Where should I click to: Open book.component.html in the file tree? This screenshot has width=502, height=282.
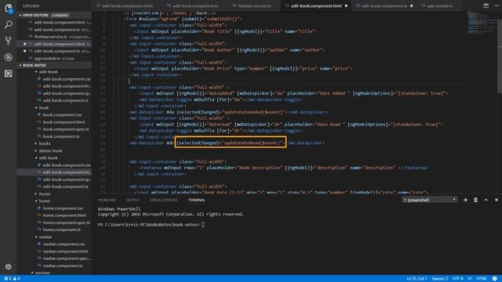click(x=64, y=122)
